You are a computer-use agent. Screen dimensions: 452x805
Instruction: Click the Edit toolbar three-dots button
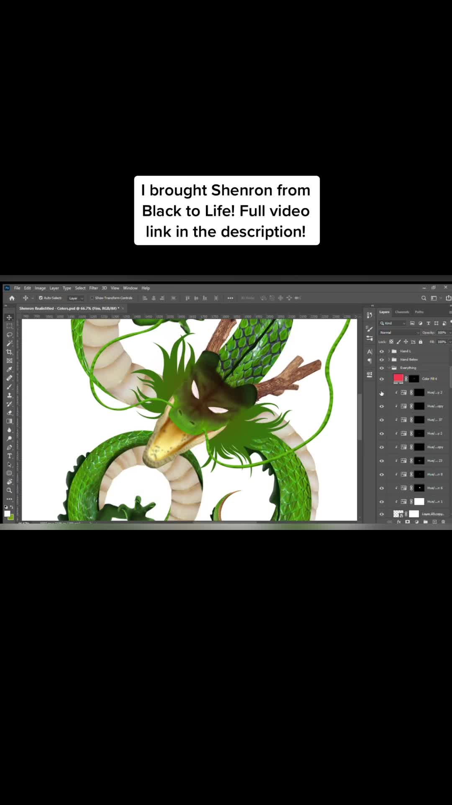[9, 499]
